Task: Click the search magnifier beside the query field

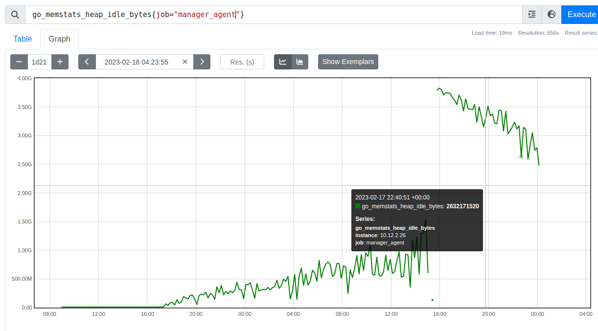Action: pyautogui.click(x=15, y=14)
